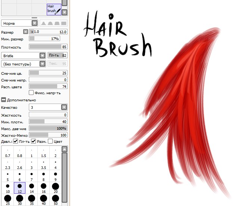Select brush size 35

pos(32,200)
